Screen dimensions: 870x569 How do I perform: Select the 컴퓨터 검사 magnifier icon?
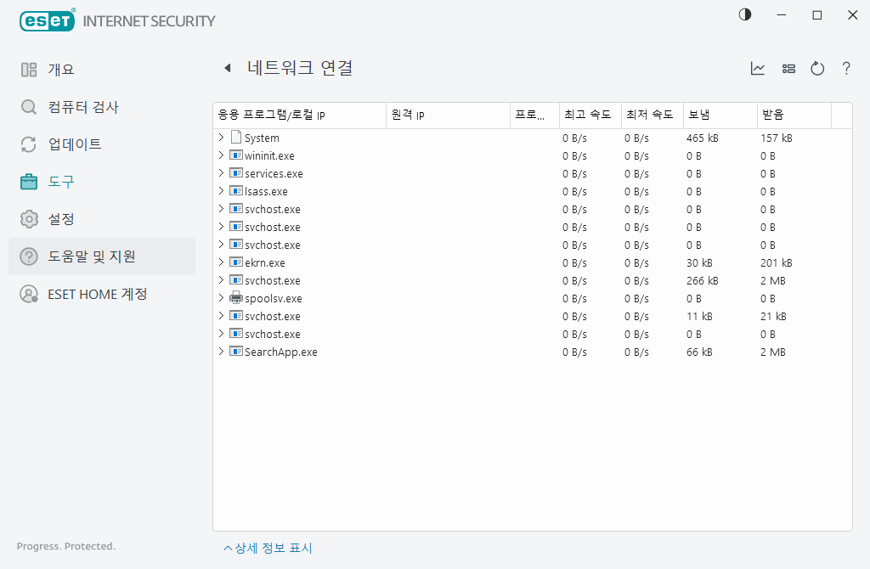26,107
